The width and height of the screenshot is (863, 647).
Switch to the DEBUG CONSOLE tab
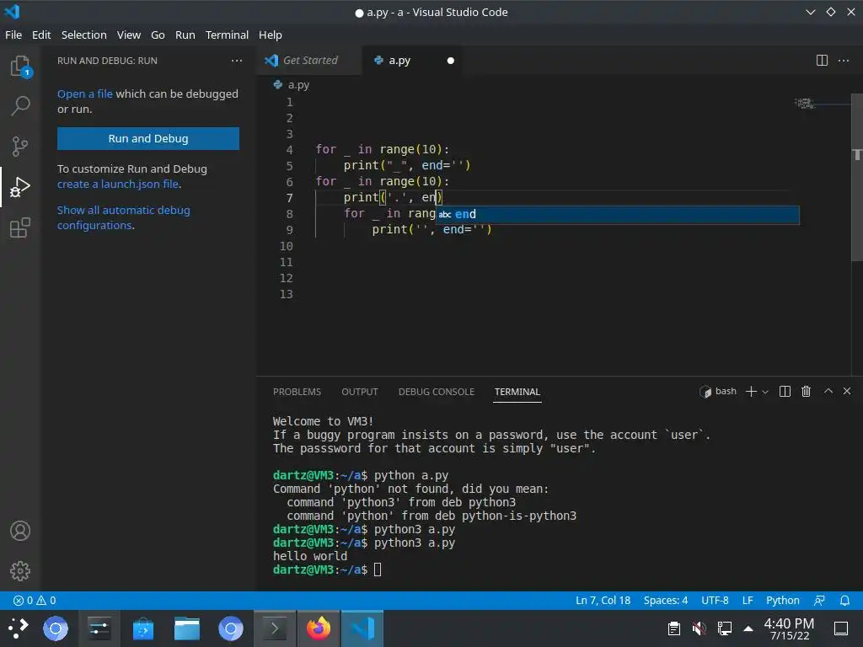coord(437,392)
